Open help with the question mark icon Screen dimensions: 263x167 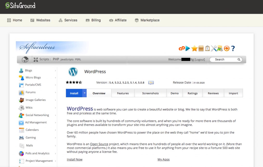[233, 48]
